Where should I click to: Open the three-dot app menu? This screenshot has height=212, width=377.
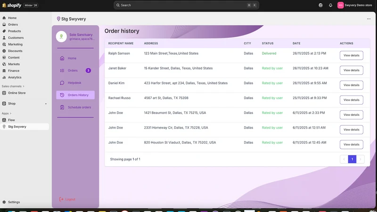369,19
